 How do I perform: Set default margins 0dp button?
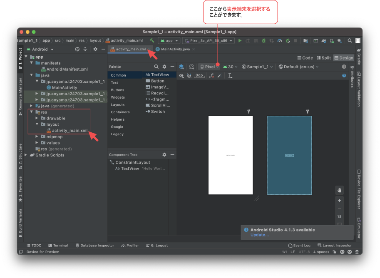[199, 76]
